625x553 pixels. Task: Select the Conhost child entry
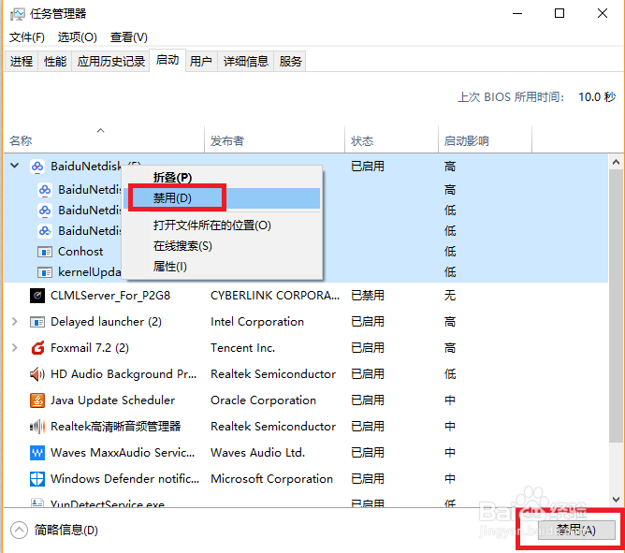click(x=80, y=252)
